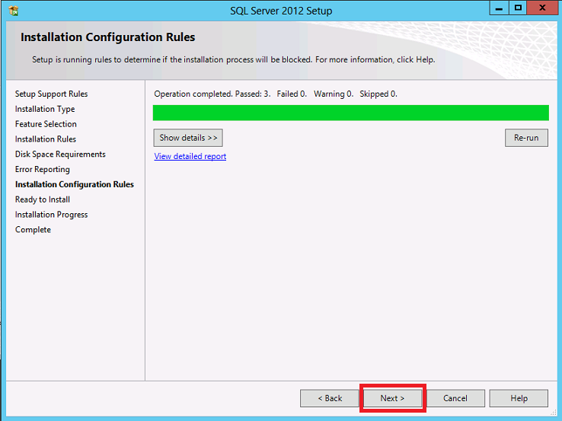The height and width of the screenshot is (421, 562).
Task: Select the Error Reporting step
Action: click(x=43, y=169)
